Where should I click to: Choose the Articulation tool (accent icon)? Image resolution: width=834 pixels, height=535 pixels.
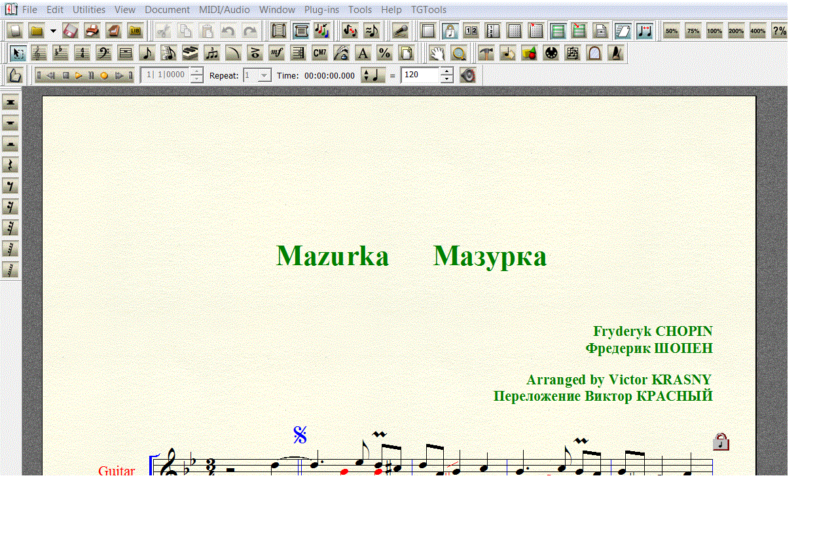coord(255,53)
